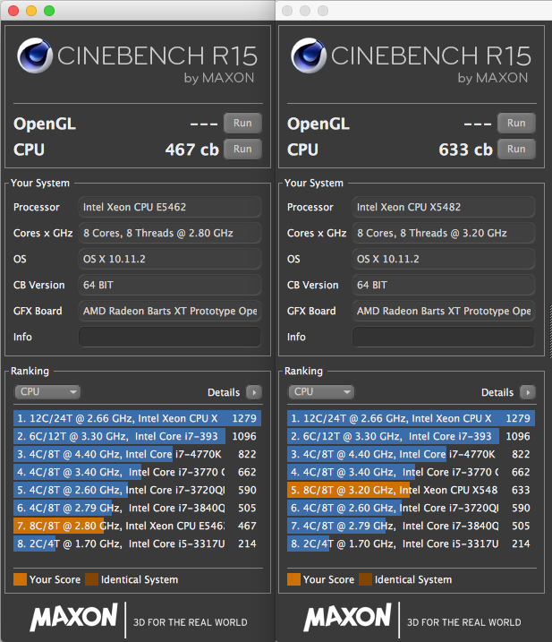Screen dimensions: 552x642
Task: Run the CPU test showing 467 cb
Action: click(242, 149)
